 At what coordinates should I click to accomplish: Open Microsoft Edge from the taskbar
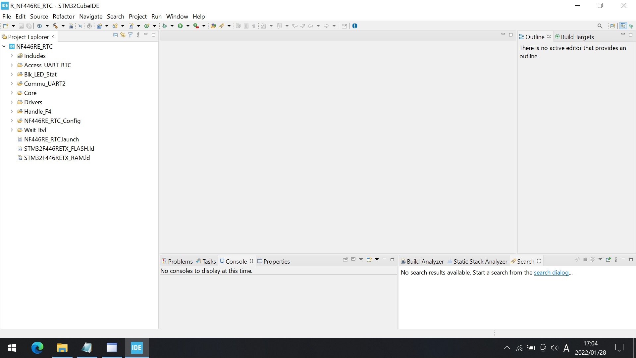point(37,348)
